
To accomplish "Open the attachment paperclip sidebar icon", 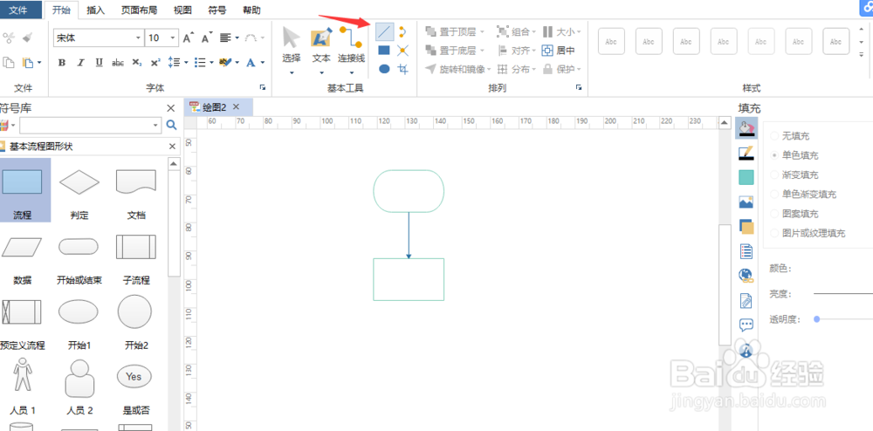I will click(x=746, y=300).
